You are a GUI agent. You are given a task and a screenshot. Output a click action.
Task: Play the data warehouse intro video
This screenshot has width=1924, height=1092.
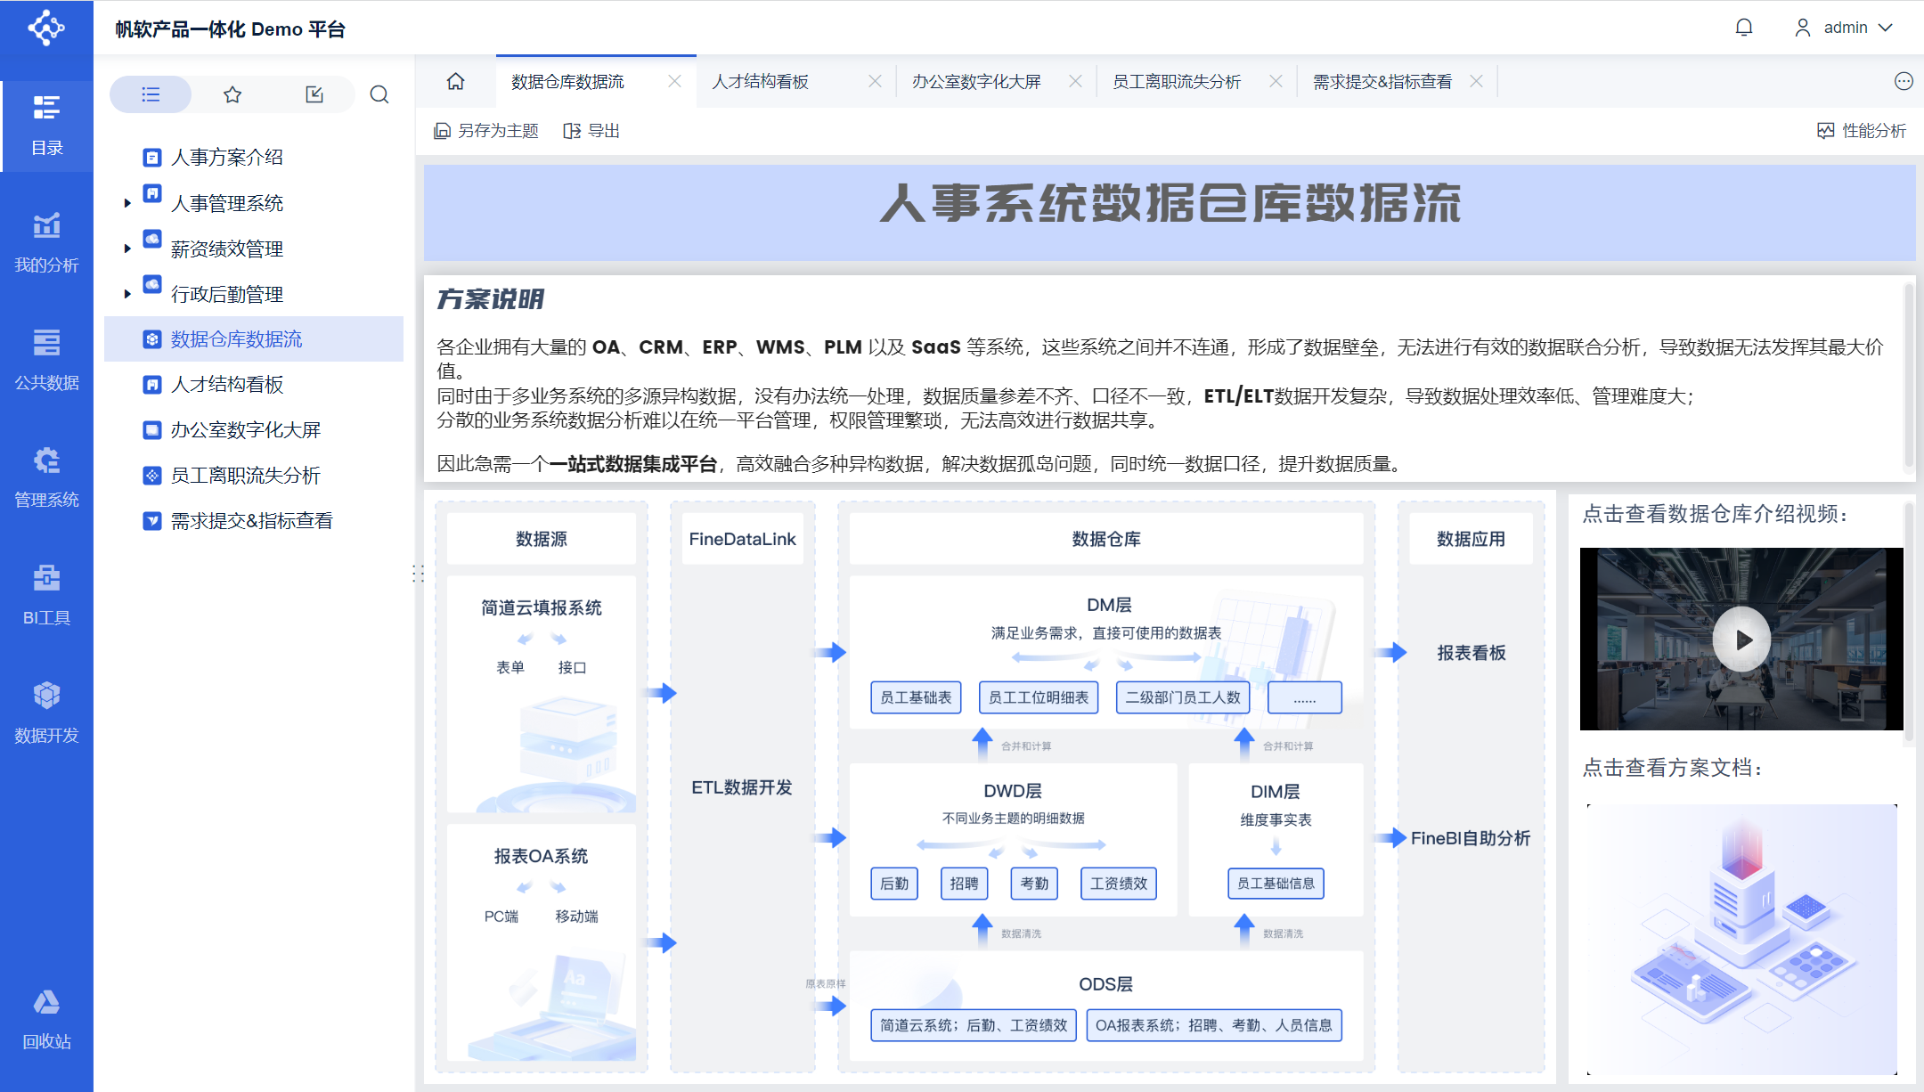coord(1741,640)
